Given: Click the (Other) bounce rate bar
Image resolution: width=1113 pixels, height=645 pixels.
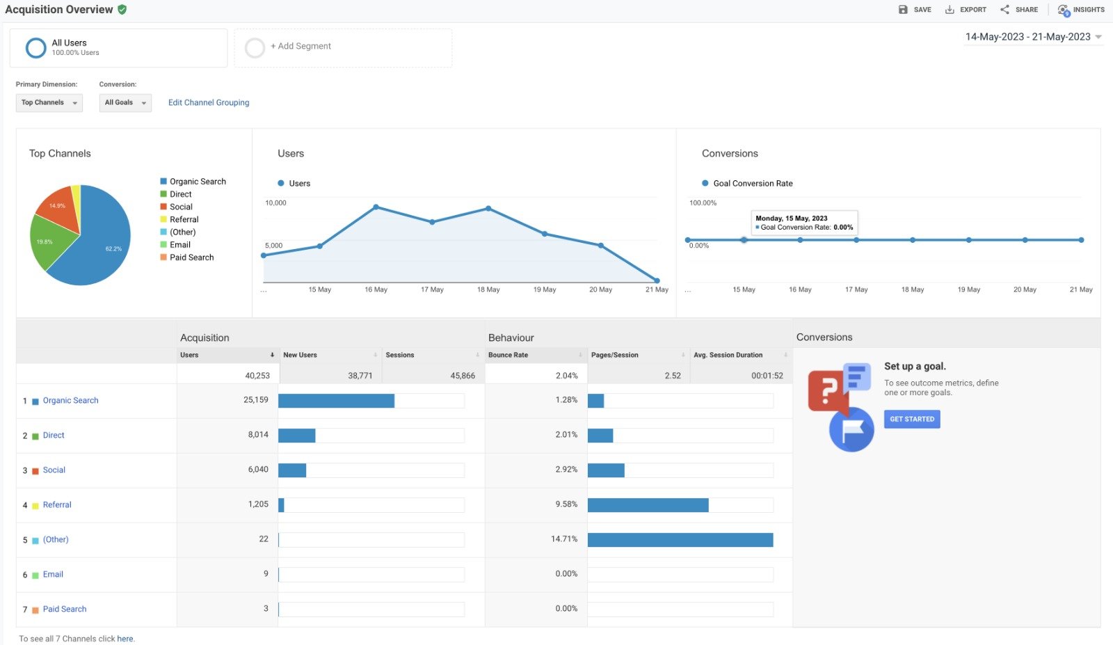Looking at the screenshot, I should [x=680, y=540].
